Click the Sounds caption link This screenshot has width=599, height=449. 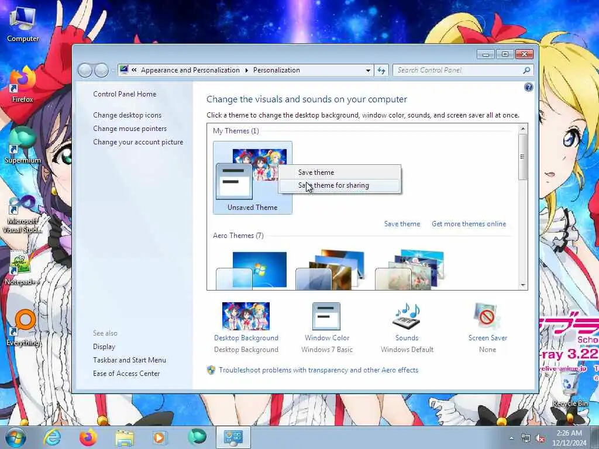407,337
